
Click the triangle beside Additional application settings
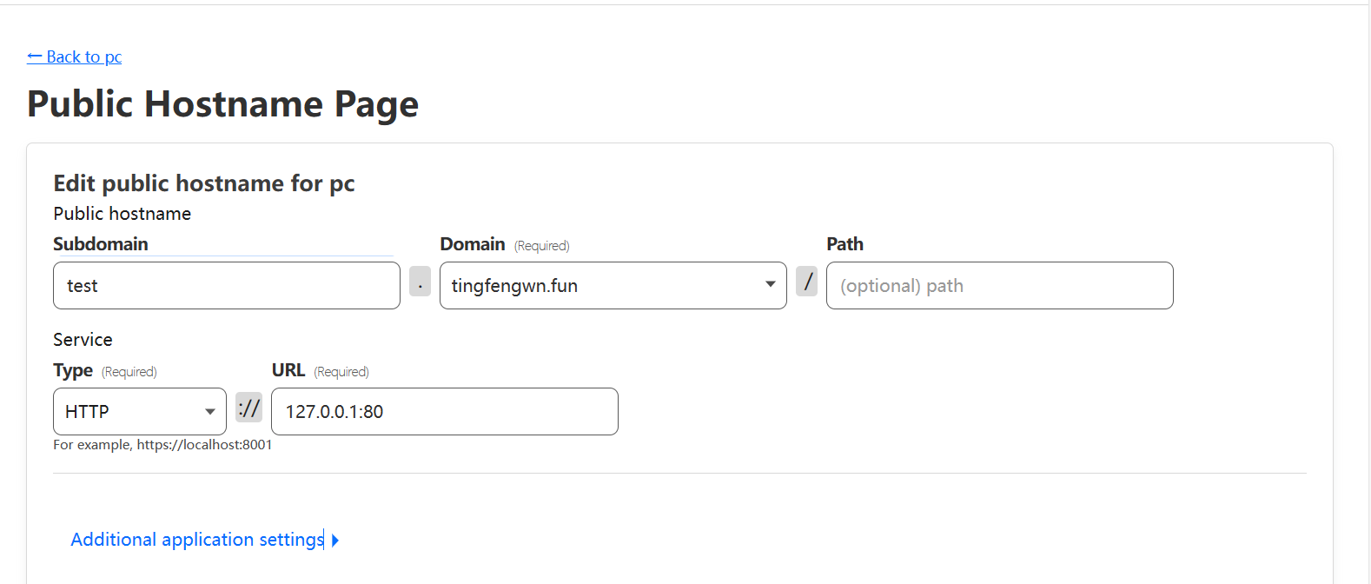pyautogui.click(x=335, y=541)
